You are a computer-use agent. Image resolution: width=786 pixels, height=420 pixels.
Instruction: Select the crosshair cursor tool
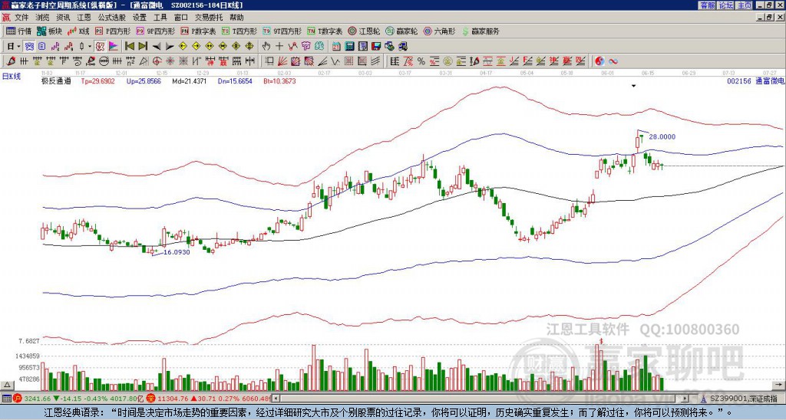click(279, 47)
